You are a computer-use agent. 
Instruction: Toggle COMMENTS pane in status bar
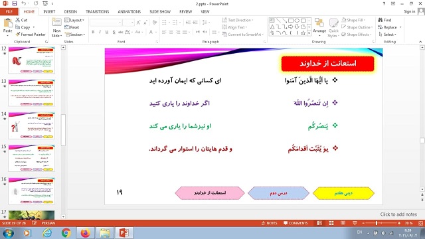pos(296,223)
